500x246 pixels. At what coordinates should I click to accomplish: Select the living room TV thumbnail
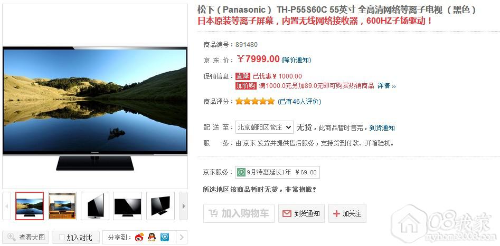(x=62, y=206)
